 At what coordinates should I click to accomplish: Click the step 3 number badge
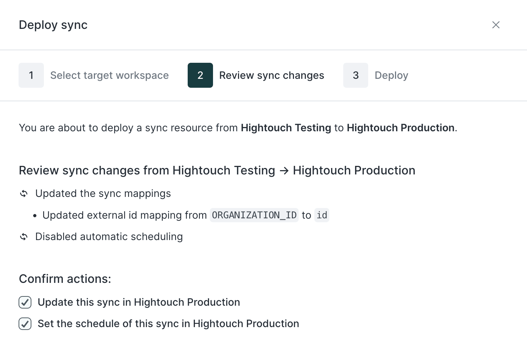point(355,75)
